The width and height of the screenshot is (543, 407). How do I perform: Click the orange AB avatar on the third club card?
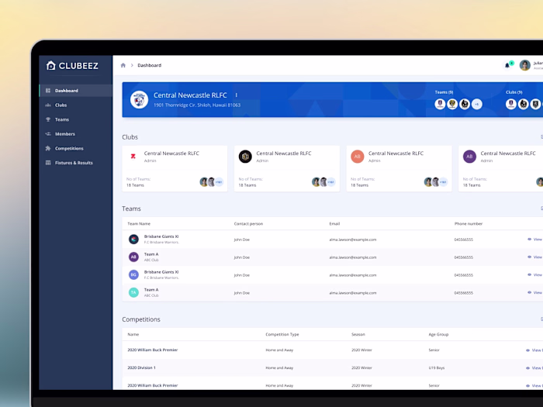[358, 157]
